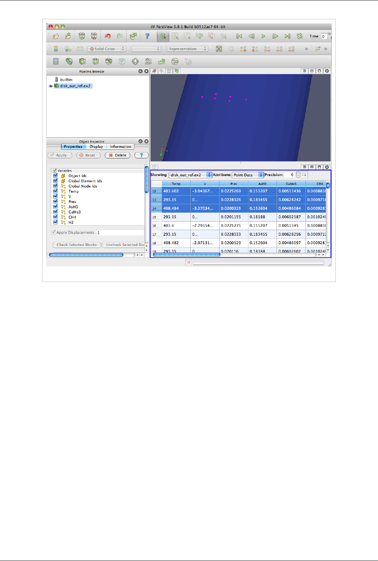378x561 pixels.
Task: Uncheck the Pres variable
Action: (x=55, y=202)
